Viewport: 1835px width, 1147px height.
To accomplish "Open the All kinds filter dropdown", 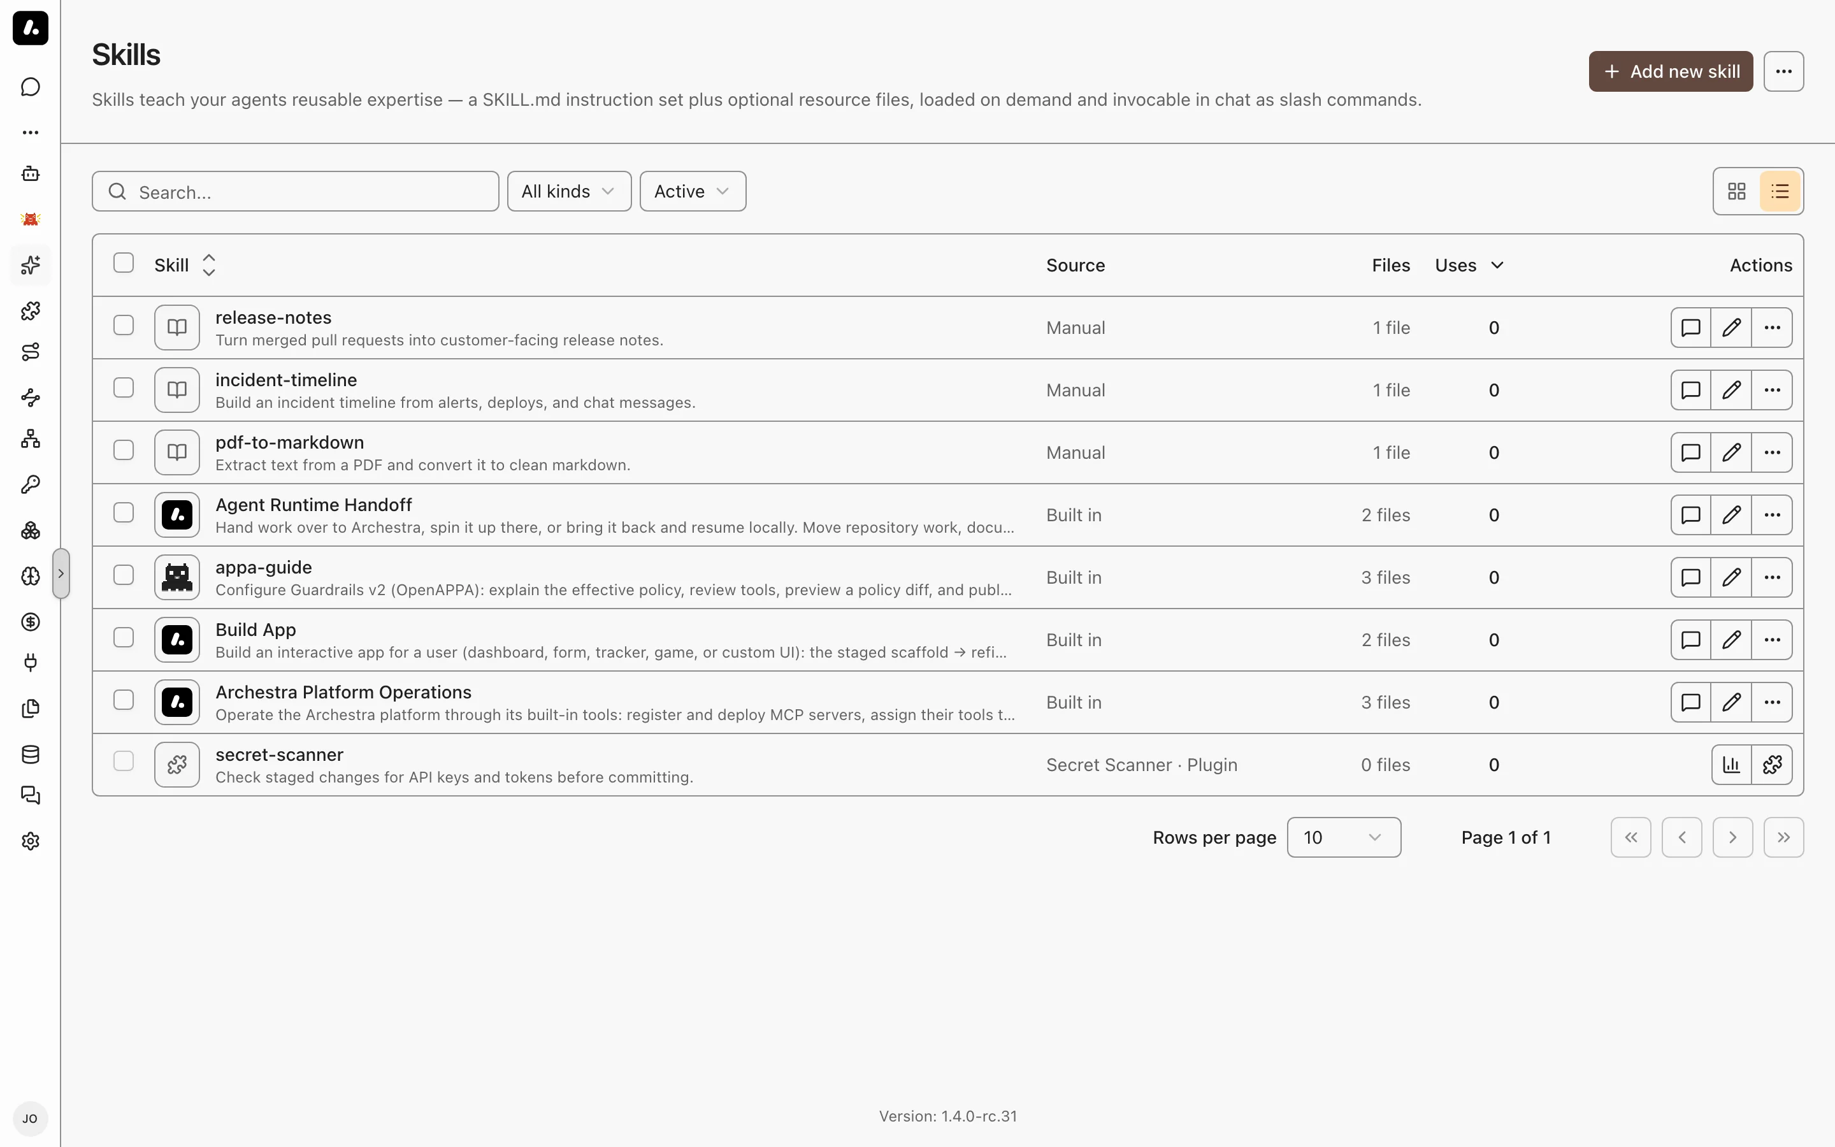I will (x=570, y=191).
